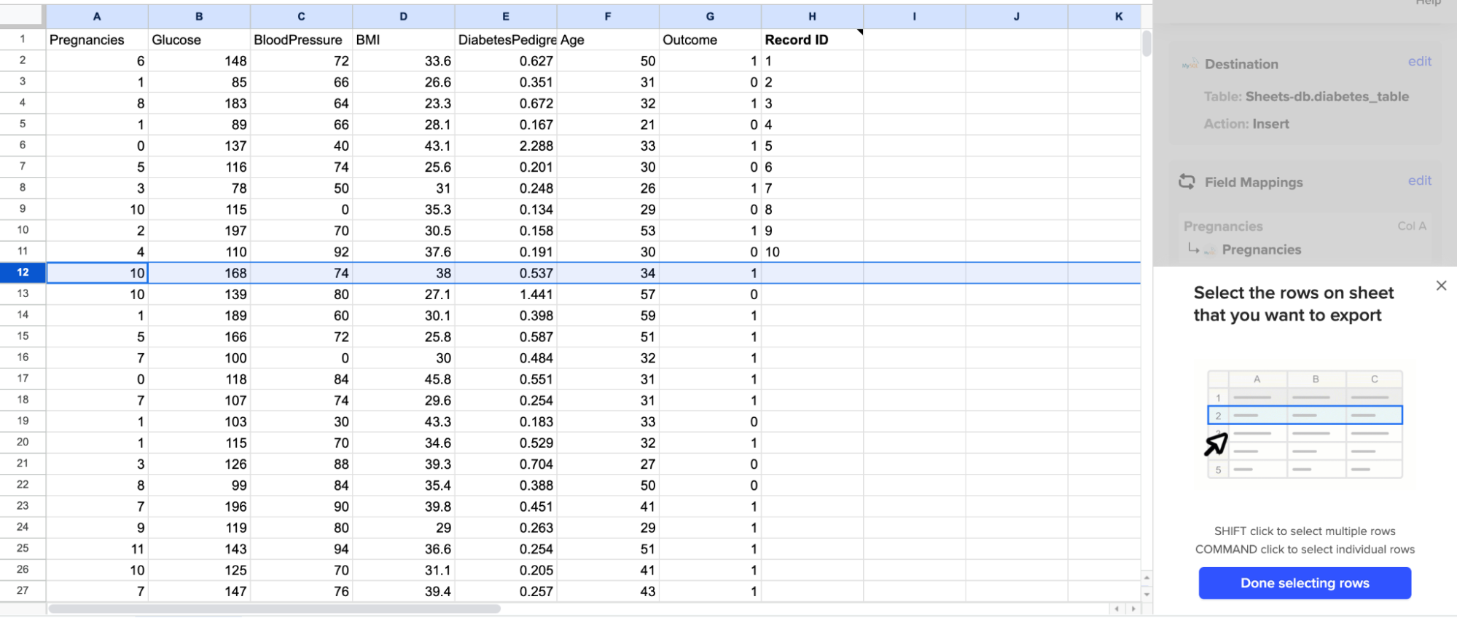Click the scroll down arrow

(x=1147, y=594)
